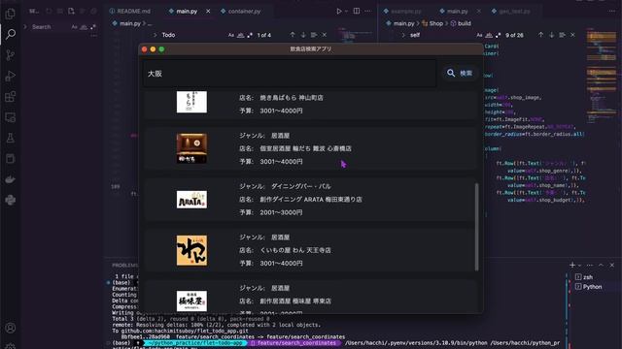Open the Testing flask view
The image size is (622, 349).
click(x=11, y=138)
